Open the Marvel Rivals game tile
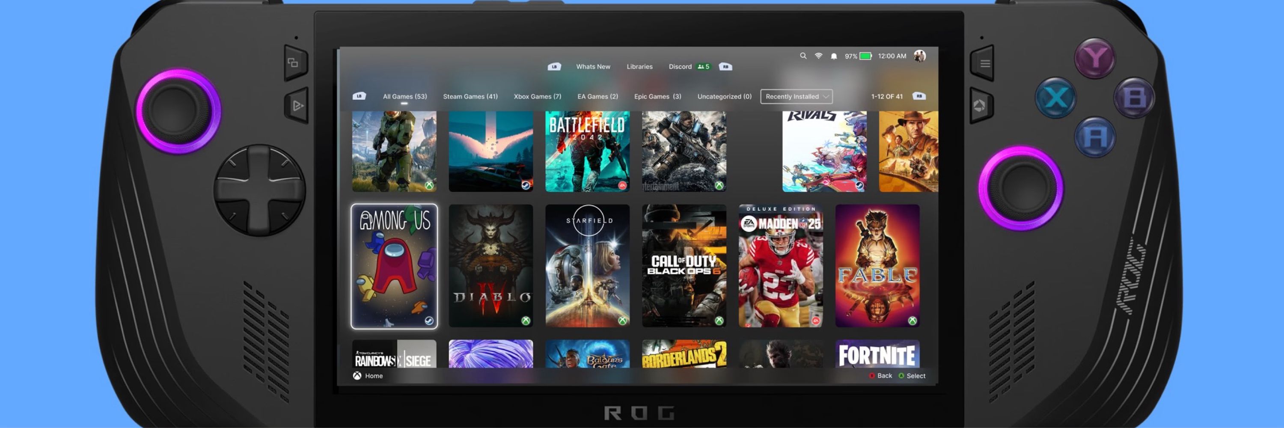Screen dimensions: 1284x428 pyautogui.click(x=824, y=152)
